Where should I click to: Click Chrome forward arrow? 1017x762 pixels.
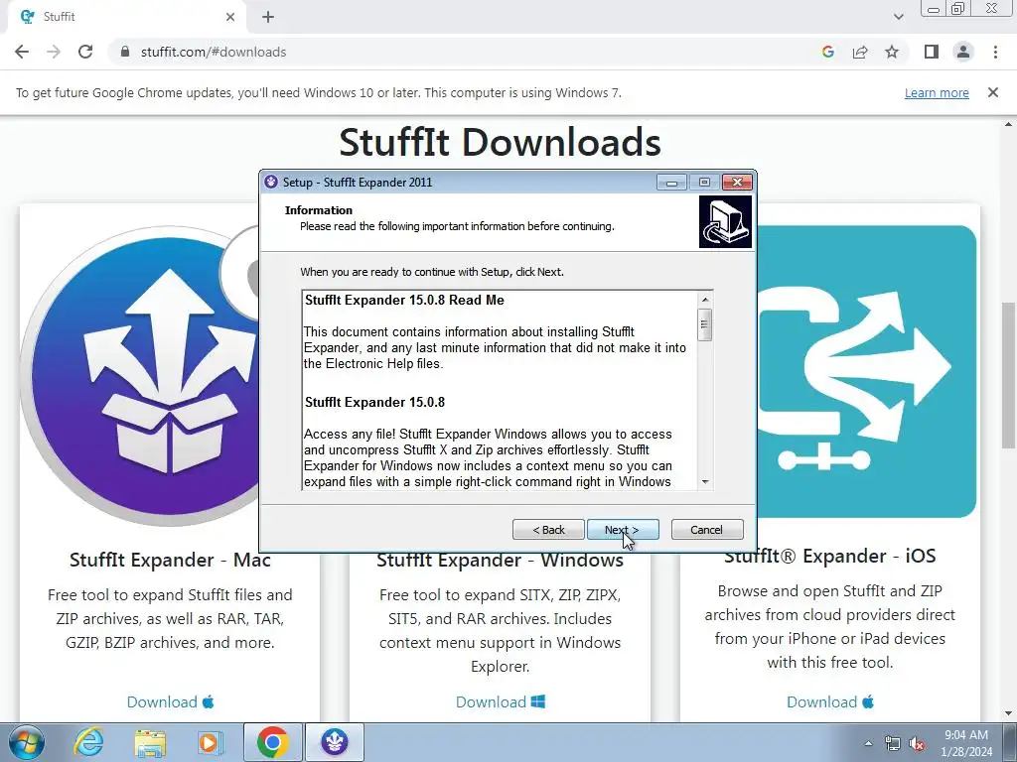(x=54, y=52)
